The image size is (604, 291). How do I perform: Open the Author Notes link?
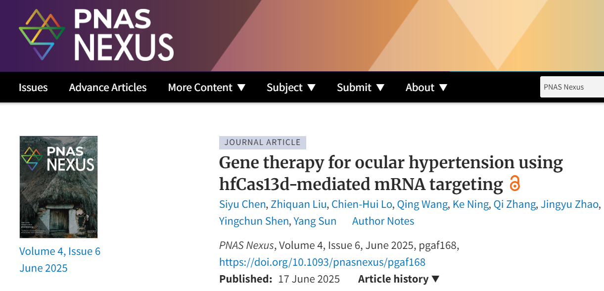click(x=383, y=221)
